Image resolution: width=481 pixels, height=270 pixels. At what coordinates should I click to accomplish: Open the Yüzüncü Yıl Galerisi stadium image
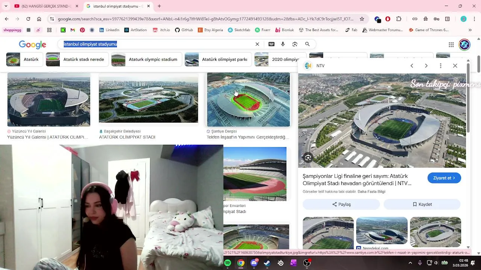tap(49, 100)
